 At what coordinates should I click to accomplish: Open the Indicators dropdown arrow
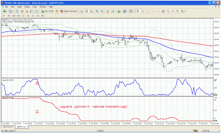pos(121,11)
